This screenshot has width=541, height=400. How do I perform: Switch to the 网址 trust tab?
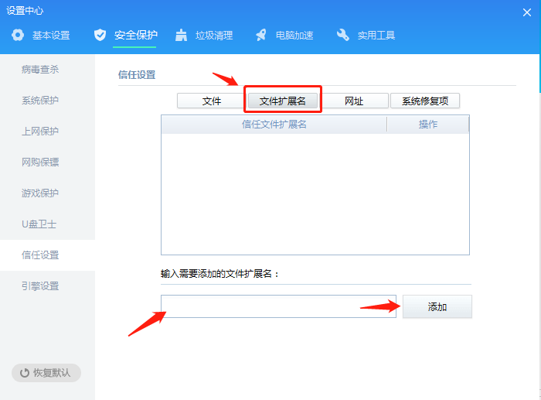pyautogui.click(x=354, y=101)
